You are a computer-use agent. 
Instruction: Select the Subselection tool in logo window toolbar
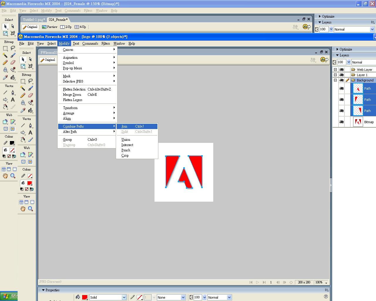pos(30,59)
